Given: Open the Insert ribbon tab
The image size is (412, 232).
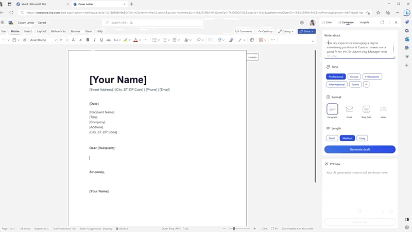Looking at the screenshot, I should (28, 31).
